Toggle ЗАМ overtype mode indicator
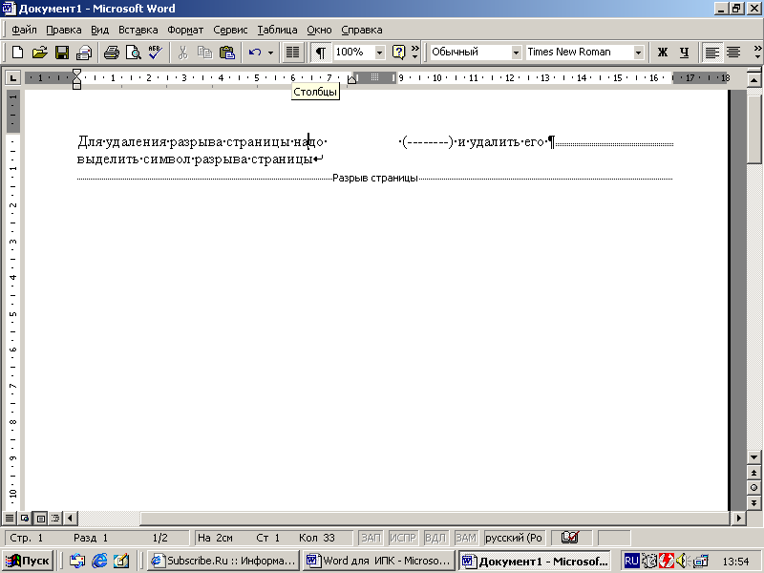 click(x=466, y=538)
